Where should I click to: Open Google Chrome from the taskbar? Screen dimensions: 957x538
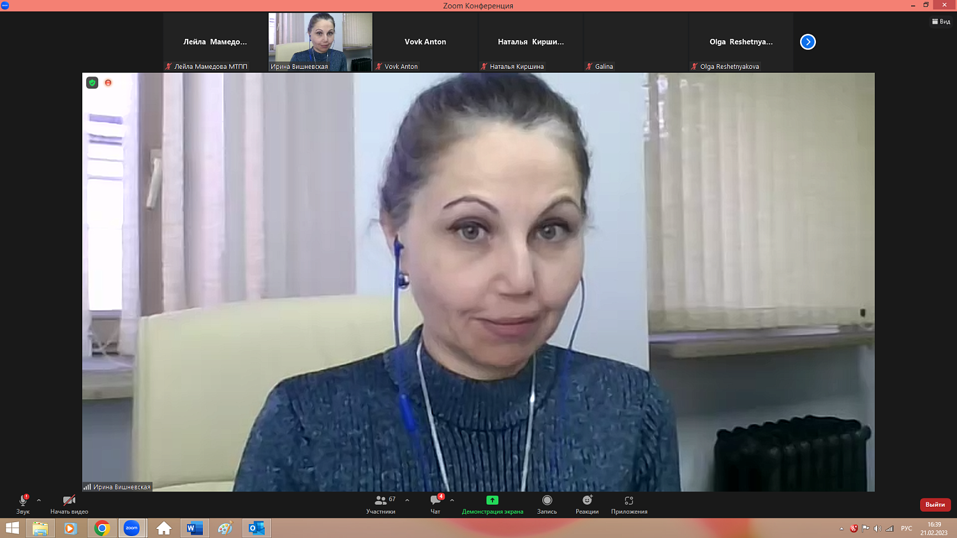pos(102,528)
